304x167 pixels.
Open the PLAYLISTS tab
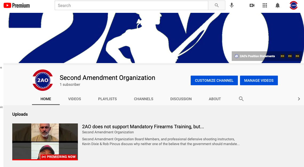point(107,99)
